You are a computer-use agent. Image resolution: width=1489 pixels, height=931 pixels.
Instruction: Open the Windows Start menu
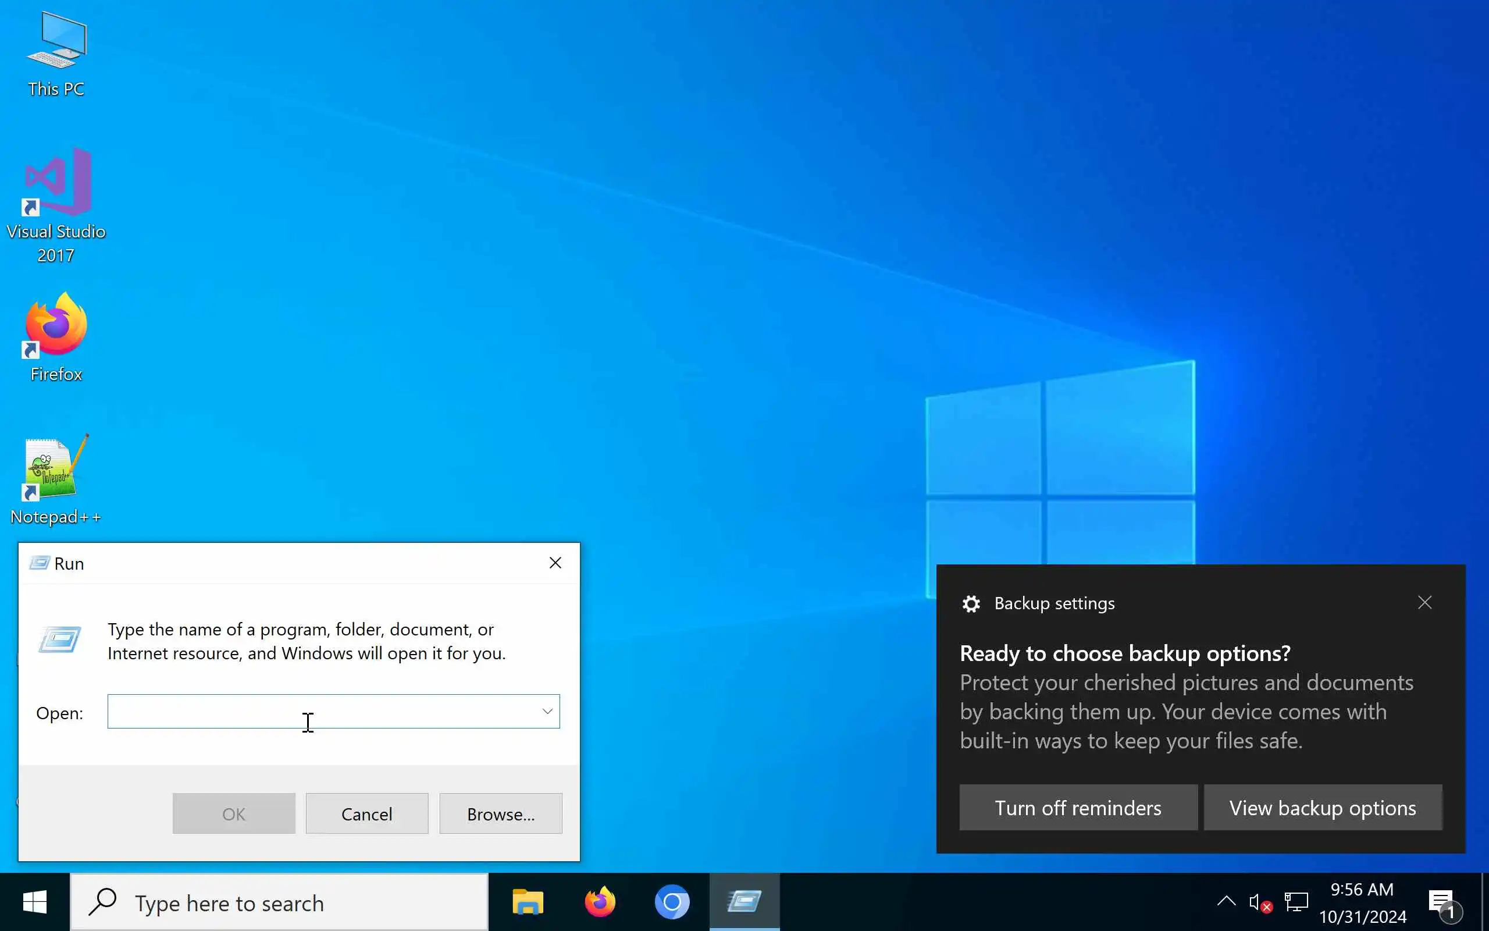tap(34, 902)
